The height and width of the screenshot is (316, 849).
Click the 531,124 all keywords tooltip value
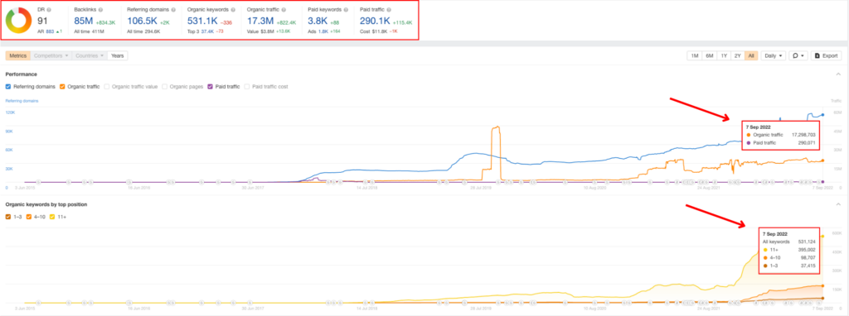click(x=806, y=242)
